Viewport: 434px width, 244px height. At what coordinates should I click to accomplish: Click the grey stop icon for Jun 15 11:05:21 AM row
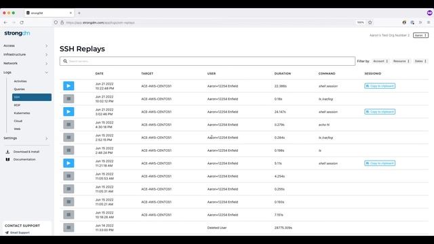click(68, 202)
